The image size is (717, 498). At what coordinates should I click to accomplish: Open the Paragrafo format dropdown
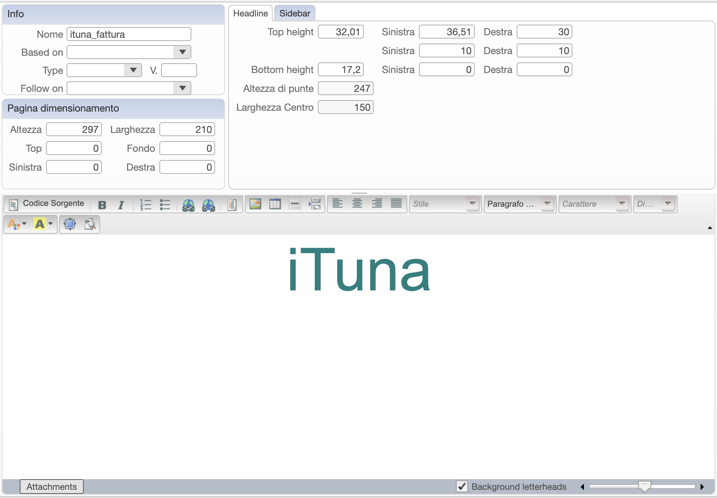[x=520, y=204]
